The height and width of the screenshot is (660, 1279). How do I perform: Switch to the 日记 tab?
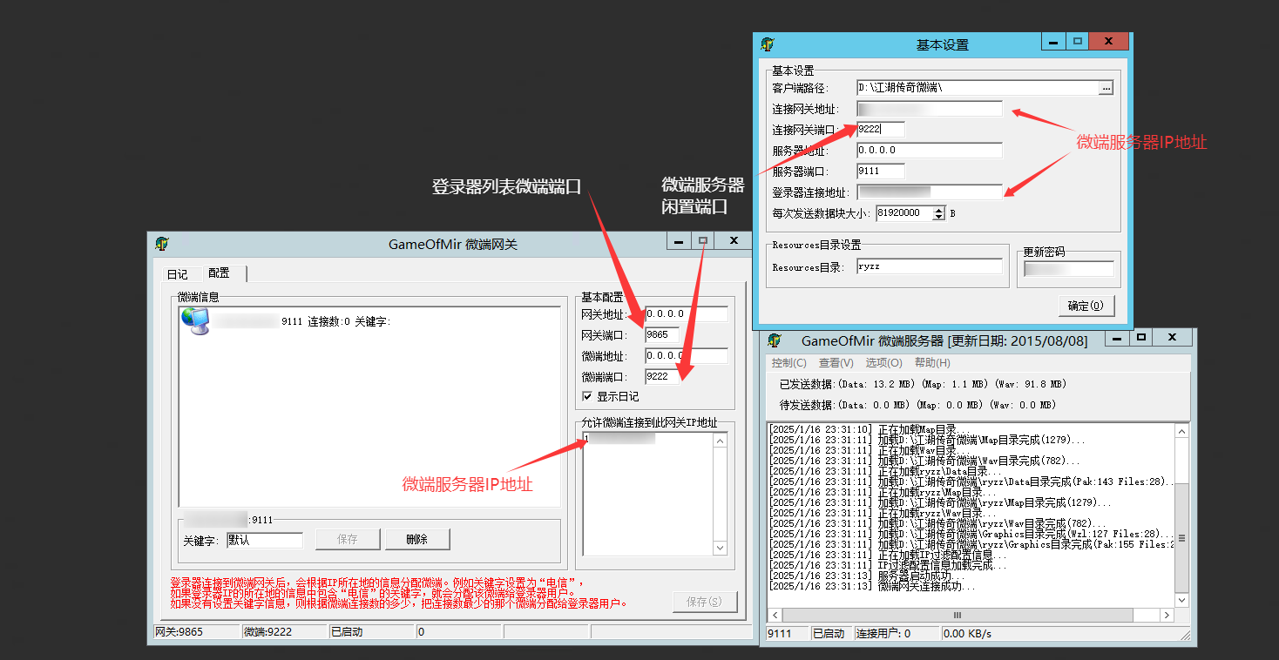pyautogui.click(x=179, y=273)
